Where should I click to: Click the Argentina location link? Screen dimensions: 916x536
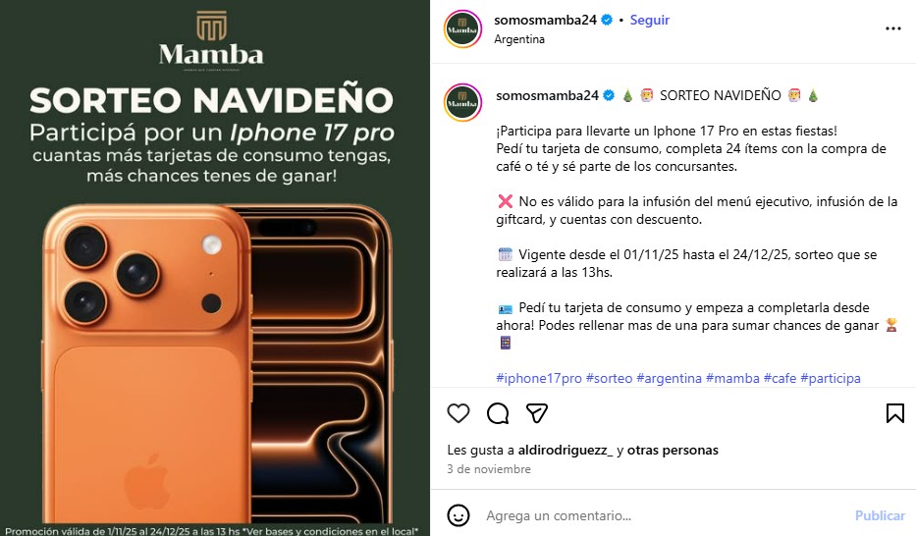(x=519, y=39)
